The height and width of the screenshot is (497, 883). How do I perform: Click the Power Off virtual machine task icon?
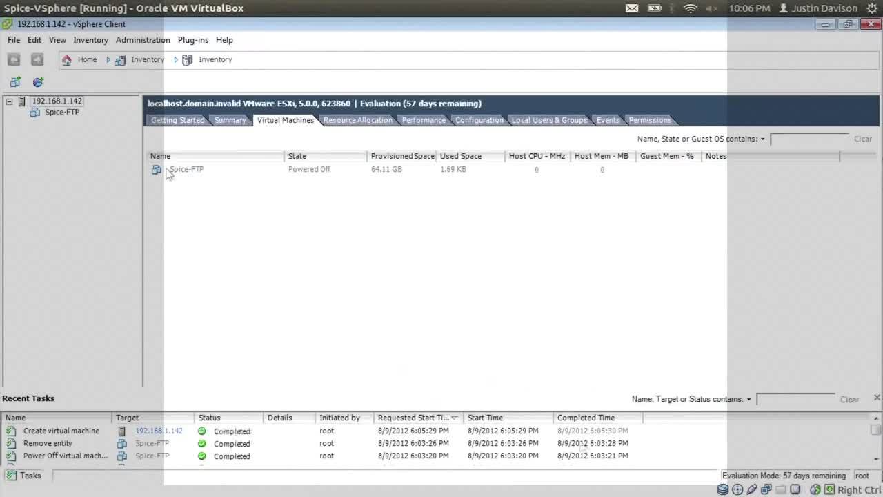coord(11,456)
